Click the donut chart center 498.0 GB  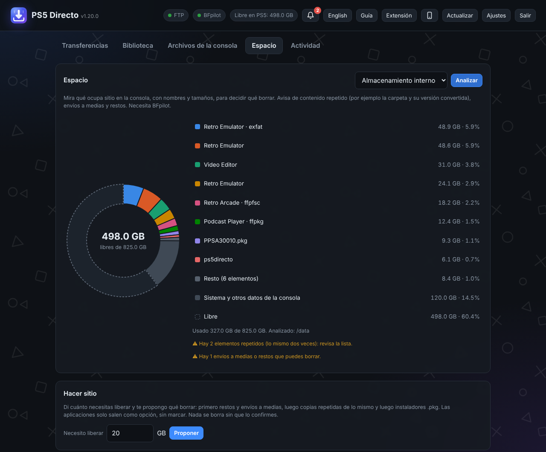(x=123, y=236)
